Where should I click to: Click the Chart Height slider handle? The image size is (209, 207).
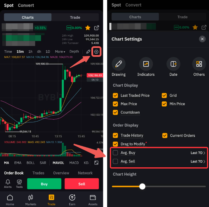[142, 186]
